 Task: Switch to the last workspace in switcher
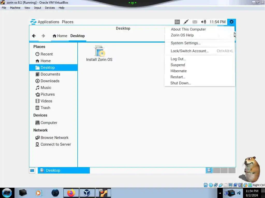(x=232, y=170)
